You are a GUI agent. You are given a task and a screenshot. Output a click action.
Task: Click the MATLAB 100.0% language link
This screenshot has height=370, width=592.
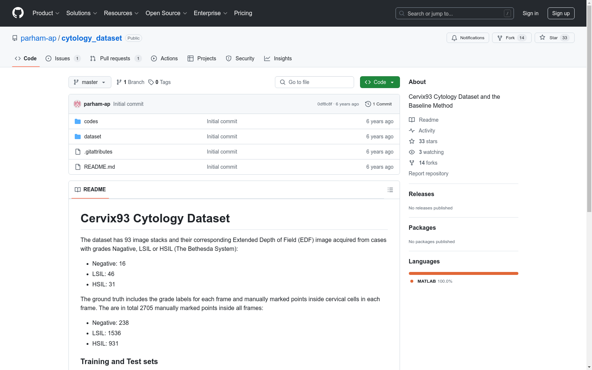(x=431, y=281)
